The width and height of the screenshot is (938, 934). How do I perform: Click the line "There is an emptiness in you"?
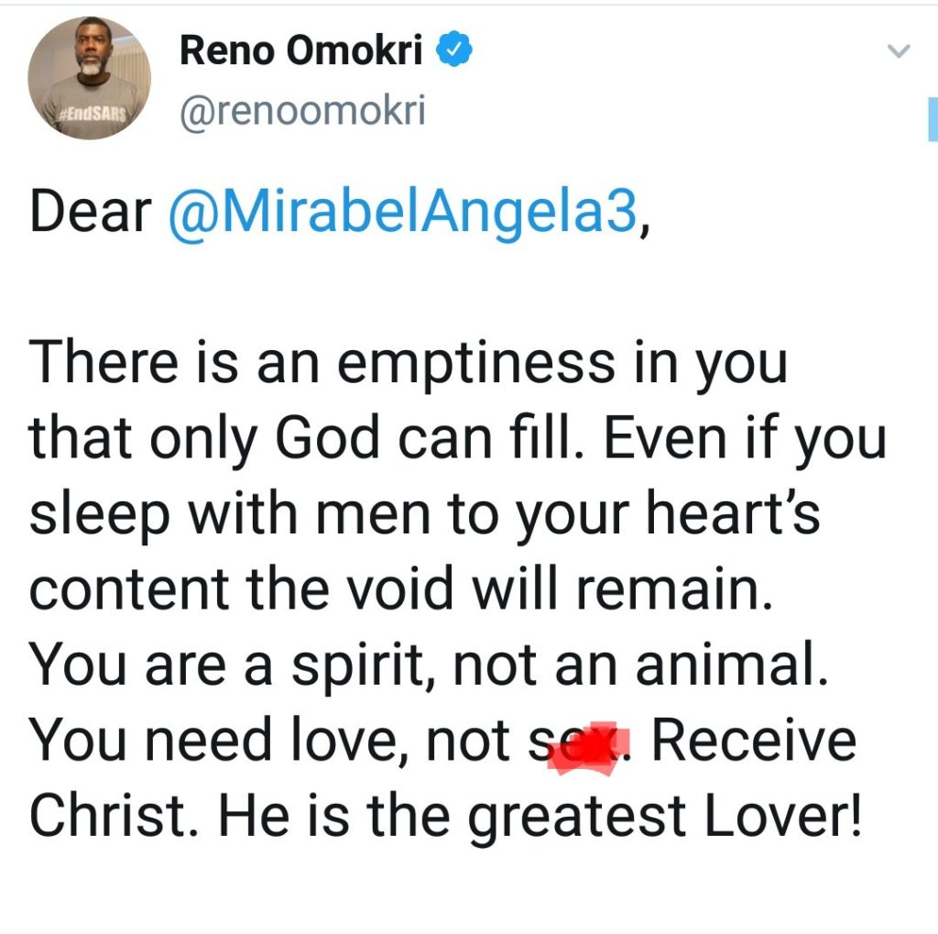(x=408, y=364)
